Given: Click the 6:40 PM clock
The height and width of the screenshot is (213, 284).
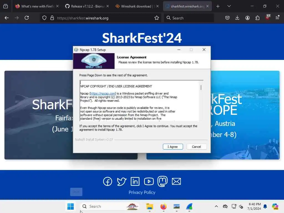Looking at the screenshot, I should pyautogui.click(x=255, y=206).
